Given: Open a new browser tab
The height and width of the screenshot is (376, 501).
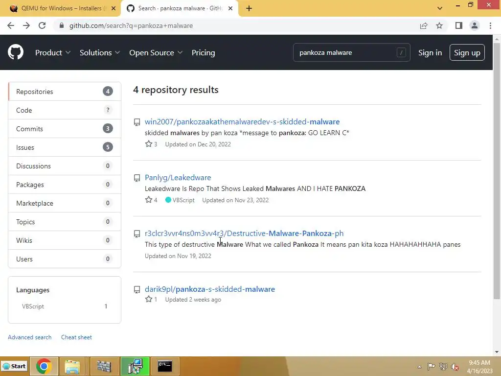Looking at the screenshot, I should coord(249,8).
